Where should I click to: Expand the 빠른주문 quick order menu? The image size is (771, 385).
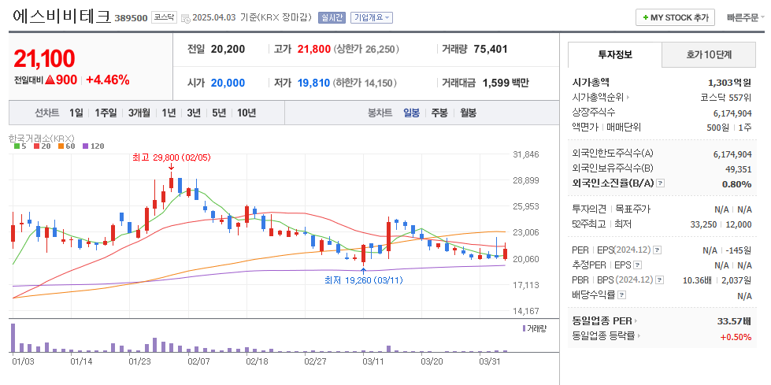click(746, 17)
